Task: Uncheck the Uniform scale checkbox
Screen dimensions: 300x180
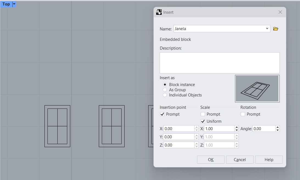Action: 203,121
